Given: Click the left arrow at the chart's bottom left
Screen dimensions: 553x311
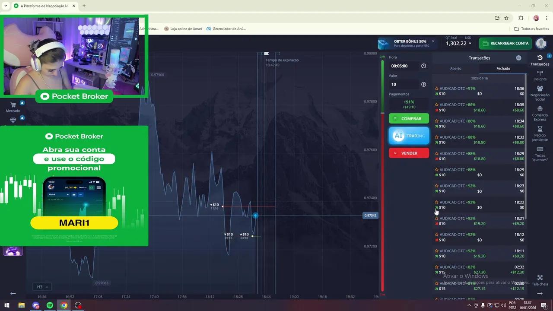Looking at the screenshot, I should point(13,293).
